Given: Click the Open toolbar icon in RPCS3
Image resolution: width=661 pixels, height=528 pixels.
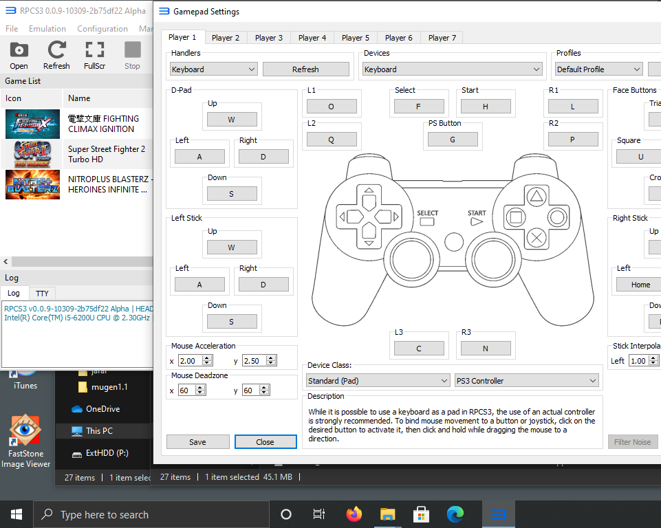Looking at the screenshot, I should [x=19, y=55].
